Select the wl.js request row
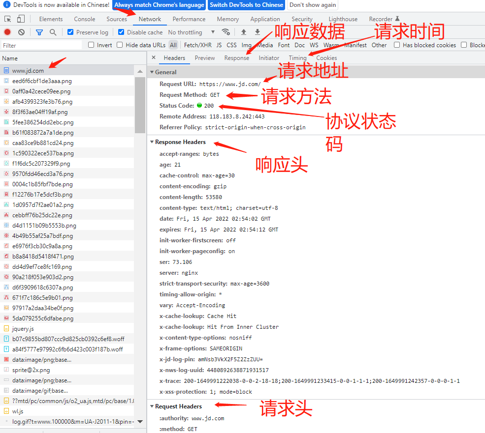This screenshot has width=485, height=433. point(67,411)
